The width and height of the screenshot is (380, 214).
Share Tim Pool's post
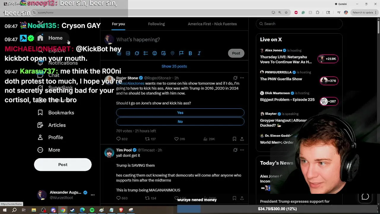coord(242,198)
